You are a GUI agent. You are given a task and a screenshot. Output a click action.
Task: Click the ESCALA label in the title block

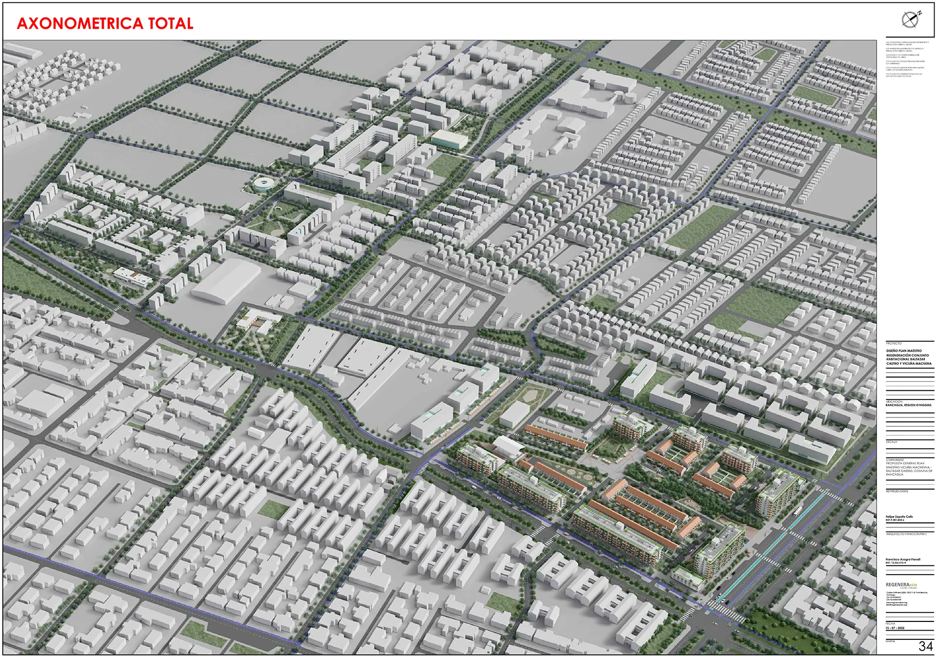click(891, 442)
